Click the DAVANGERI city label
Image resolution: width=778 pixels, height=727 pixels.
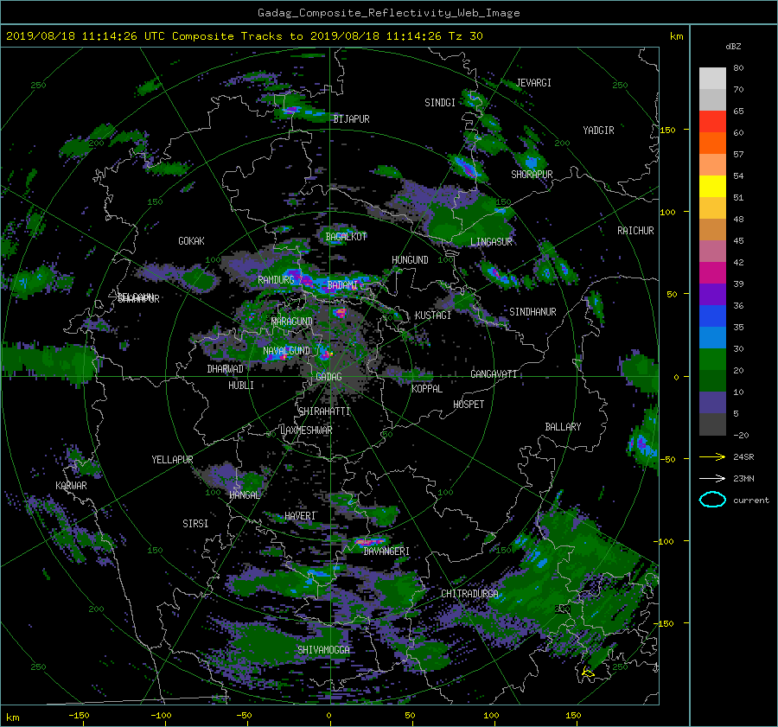(x=386, y=552)
